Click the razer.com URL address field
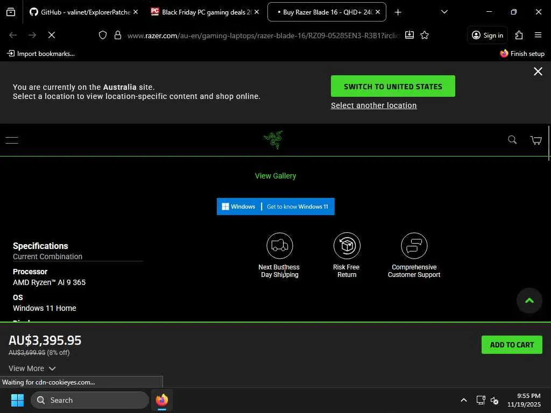551x413 pixels. tap(263, 35)
